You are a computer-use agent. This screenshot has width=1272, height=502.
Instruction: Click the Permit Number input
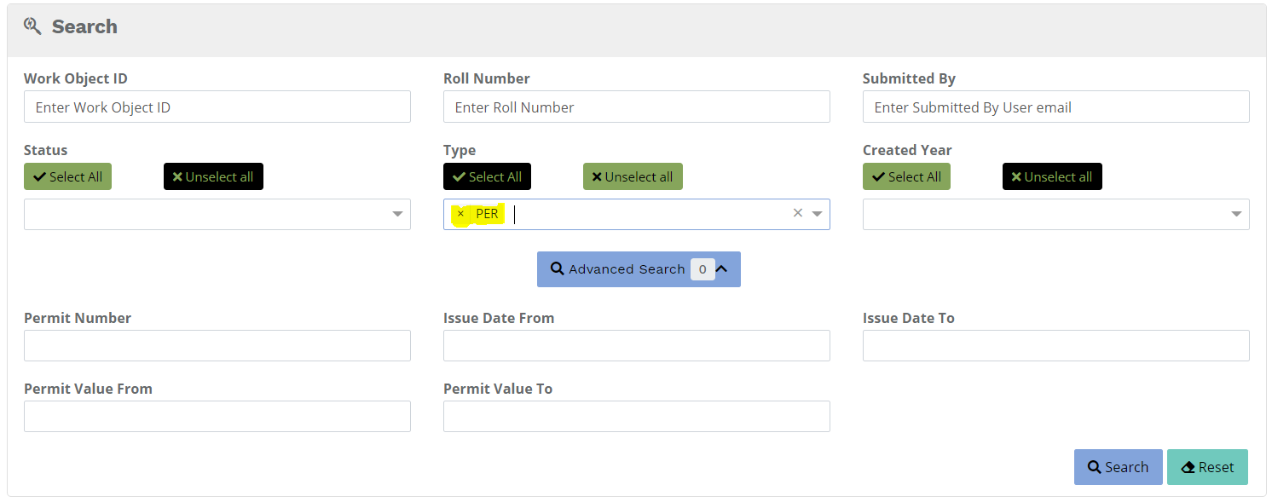pyautogui.click(x=217, y=346)
